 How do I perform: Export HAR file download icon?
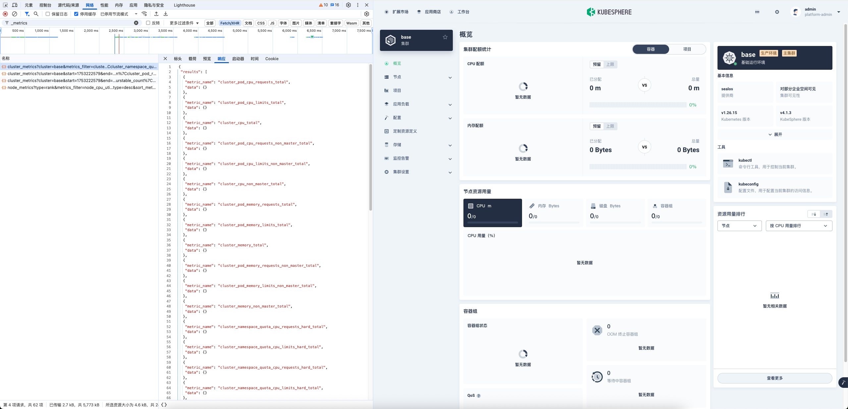coord(166,14)
